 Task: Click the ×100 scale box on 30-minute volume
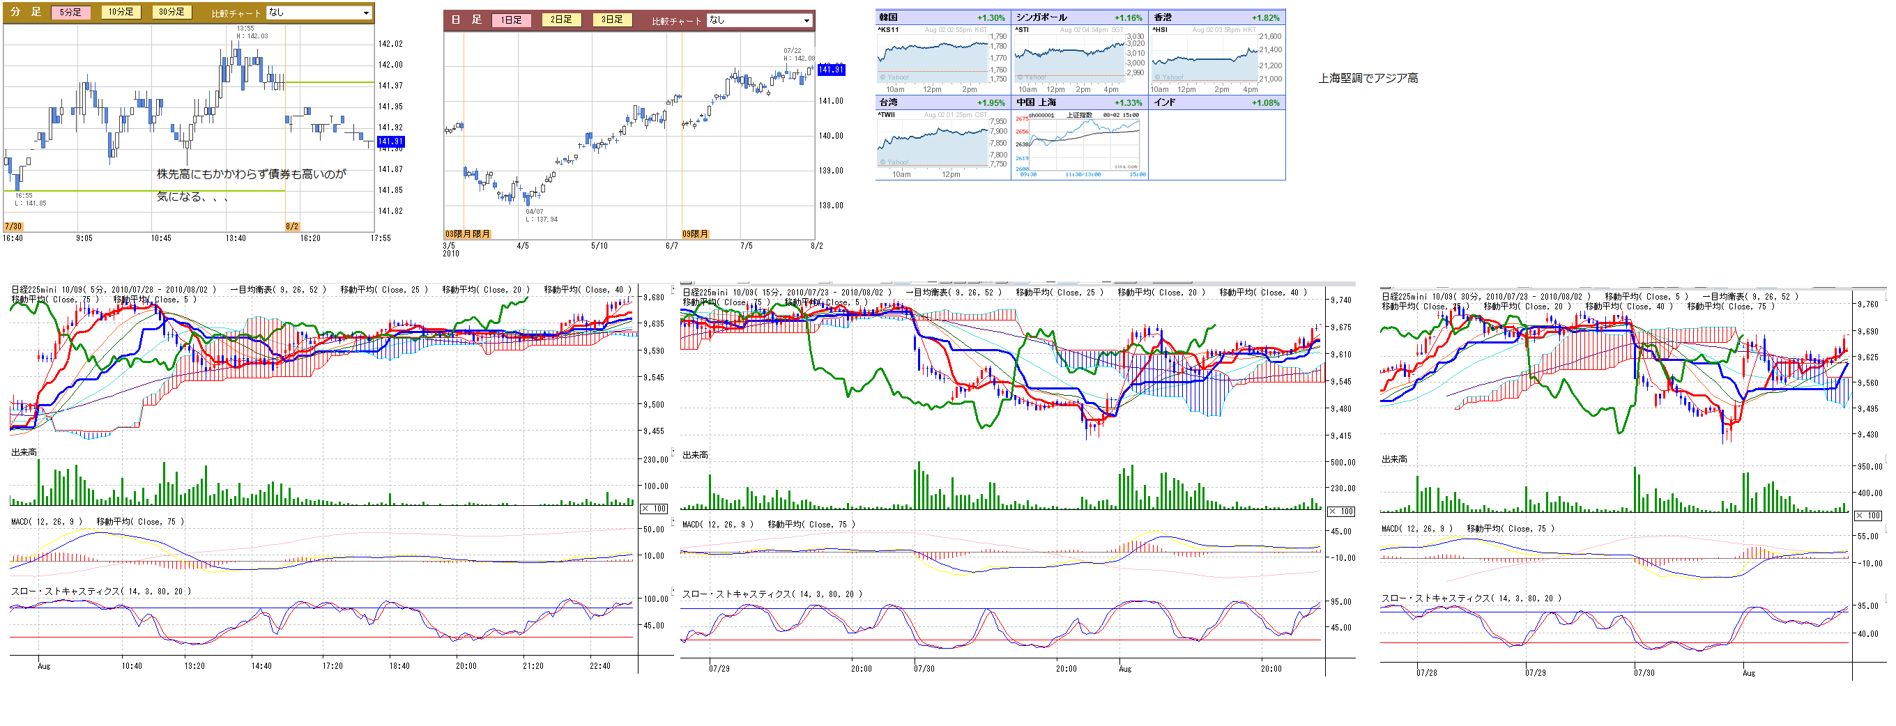pos(1867,516)
